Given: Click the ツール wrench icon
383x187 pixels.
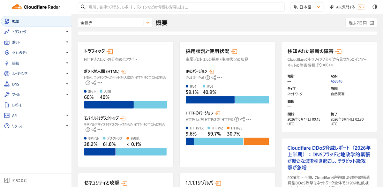Looking at the screenshot, I should pyautogui.click(x=7, y=95).
